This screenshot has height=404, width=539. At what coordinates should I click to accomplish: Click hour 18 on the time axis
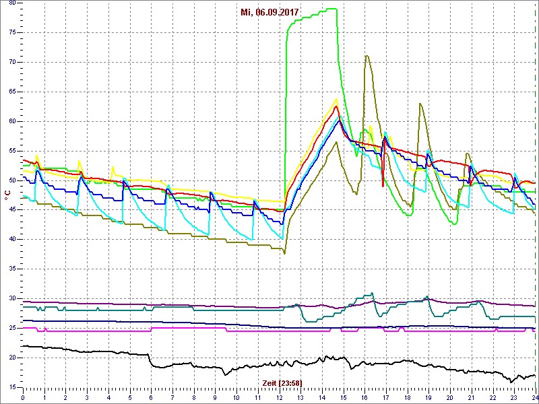click(x=408, y=397)
